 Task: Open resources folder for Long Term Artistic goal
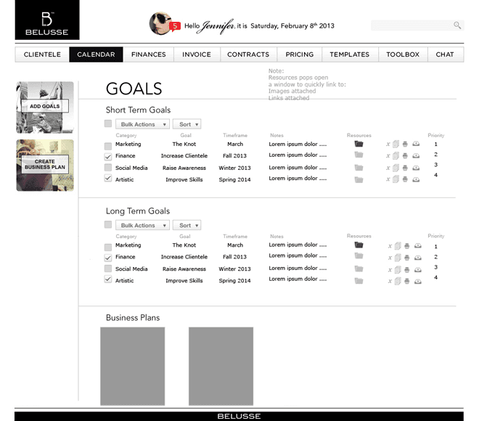(359, 281)
